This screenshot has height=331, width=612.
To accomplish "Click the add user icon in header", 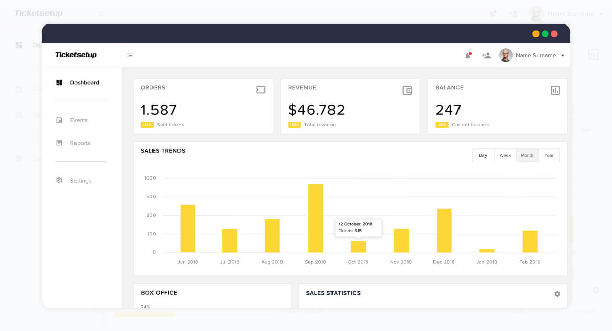I will coord(487,55).
